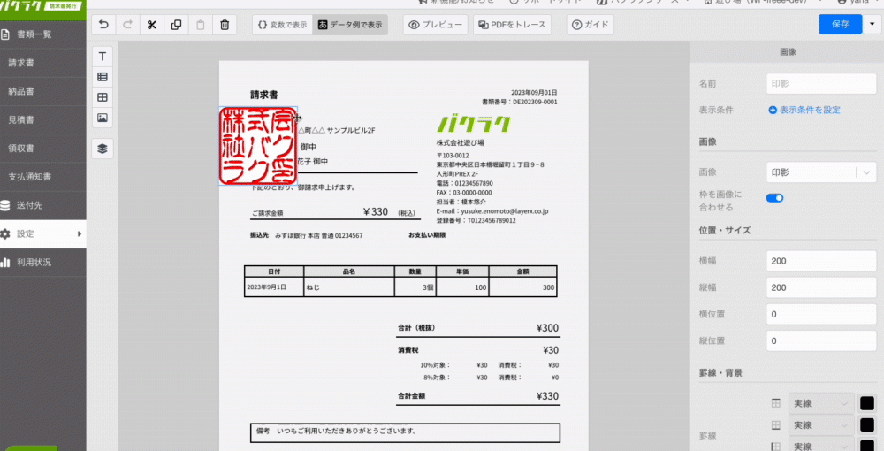Switch to 変数で表示 mode
Image resolution: width=884 pixels, height=451 pixels.
tap(283, 25)
